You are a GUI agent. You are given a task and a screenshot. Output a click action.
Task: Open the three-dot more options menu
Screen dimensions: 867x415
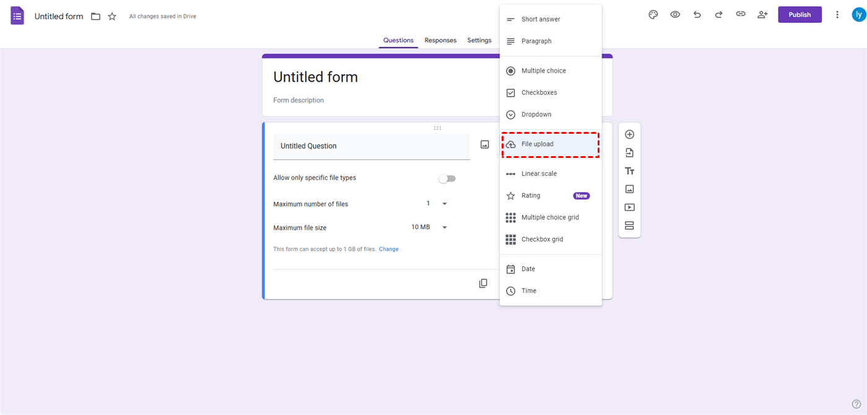pos(837,15)
